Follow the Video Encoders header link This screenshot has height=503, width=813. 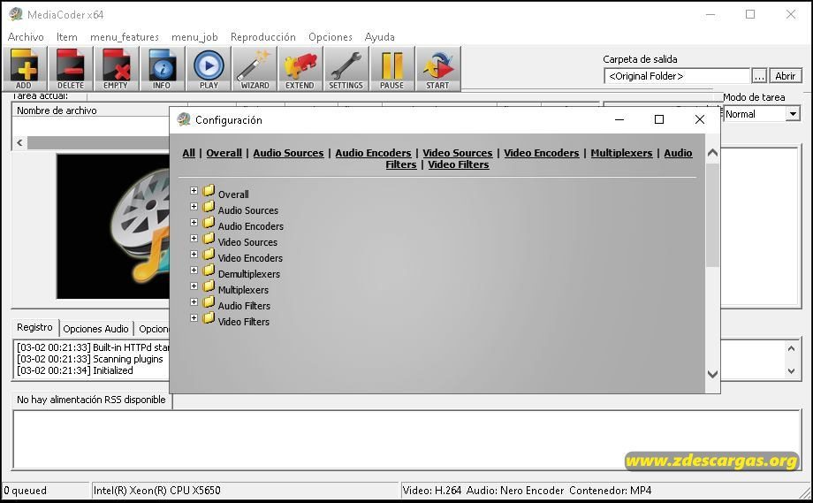[x=542, y=153]
